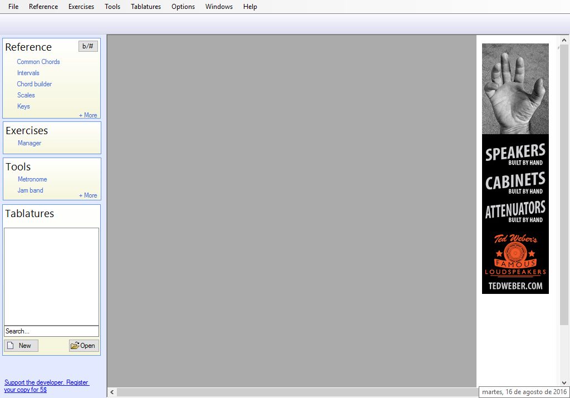Toggle the b/# flat-sharp notation button
Image resolution: width=570 pixels, height=398 pixels.
88,46
